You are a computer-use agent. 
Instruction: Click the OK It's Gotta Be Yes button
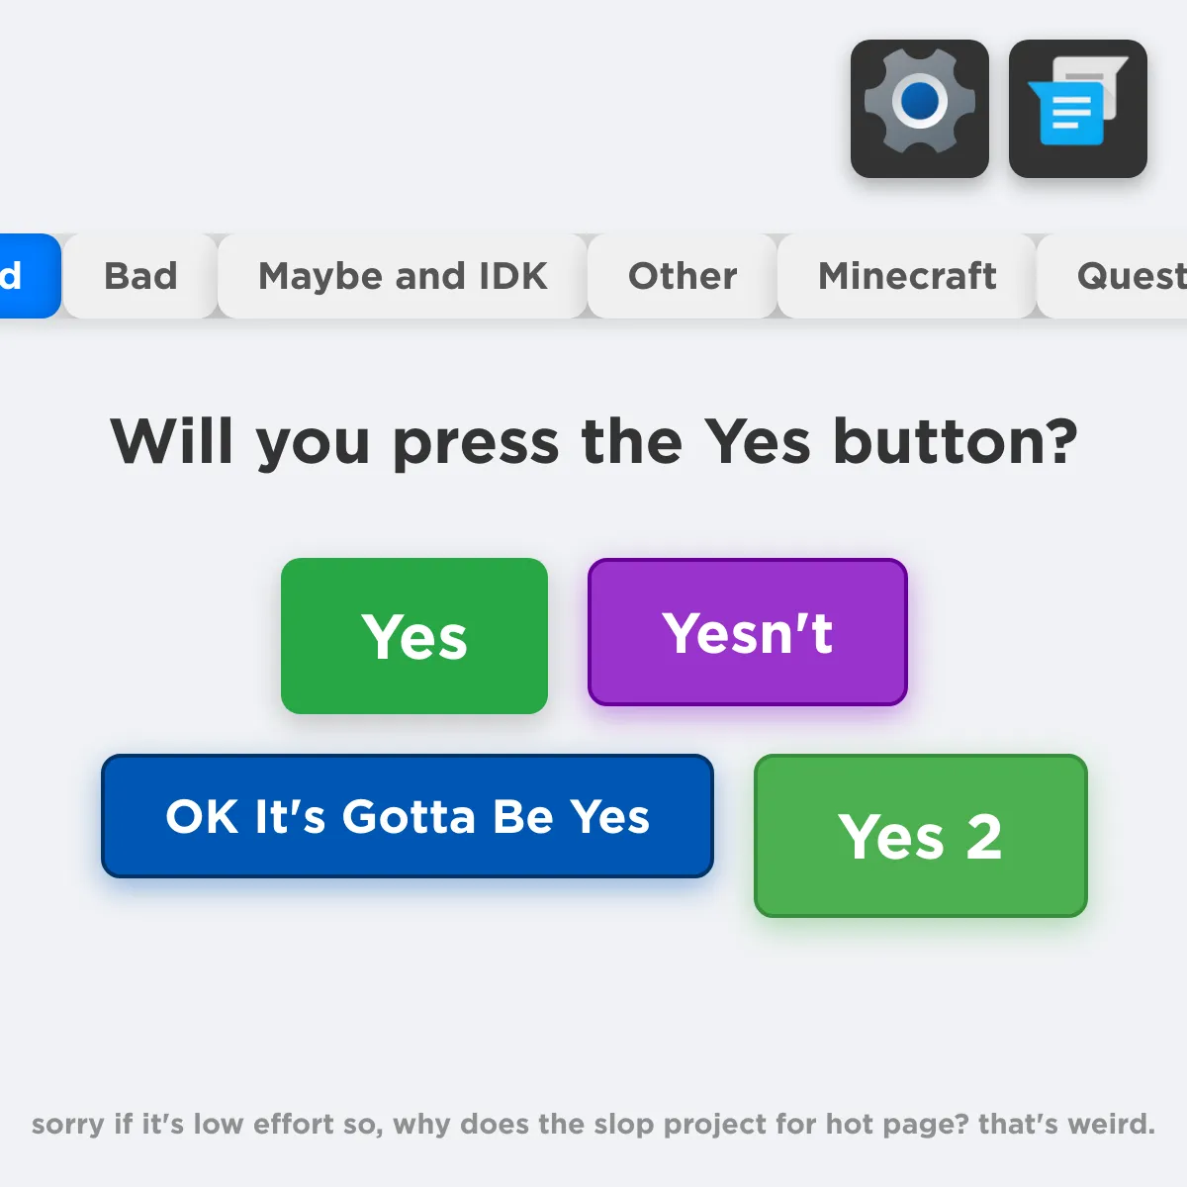408,816
